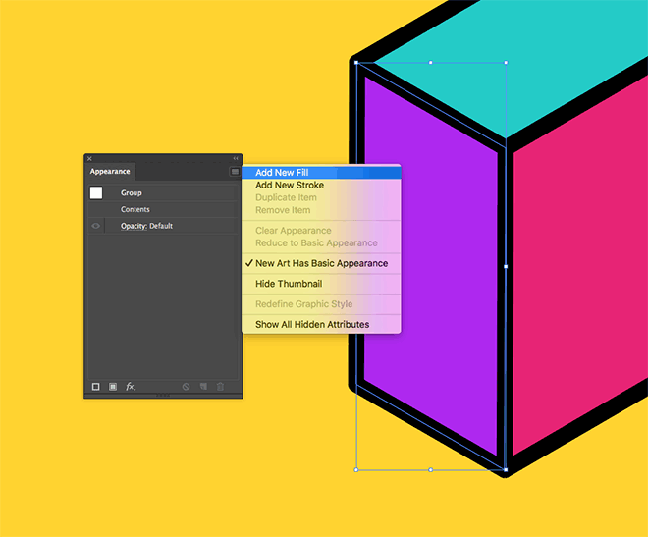Click the white Group thumbnail swatch
Screen dimensions: 648x537
pyautogui.click(x=96, y=193)
